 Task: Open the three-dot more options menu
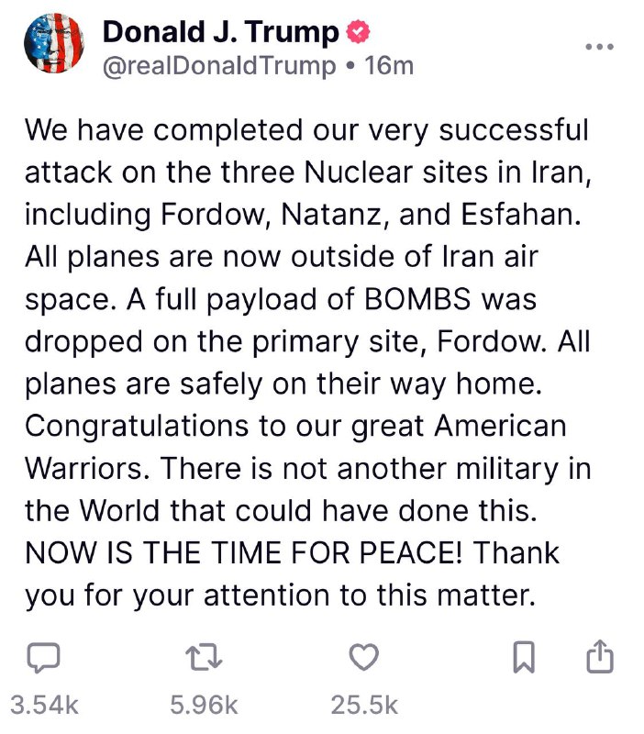pos(600,47)
